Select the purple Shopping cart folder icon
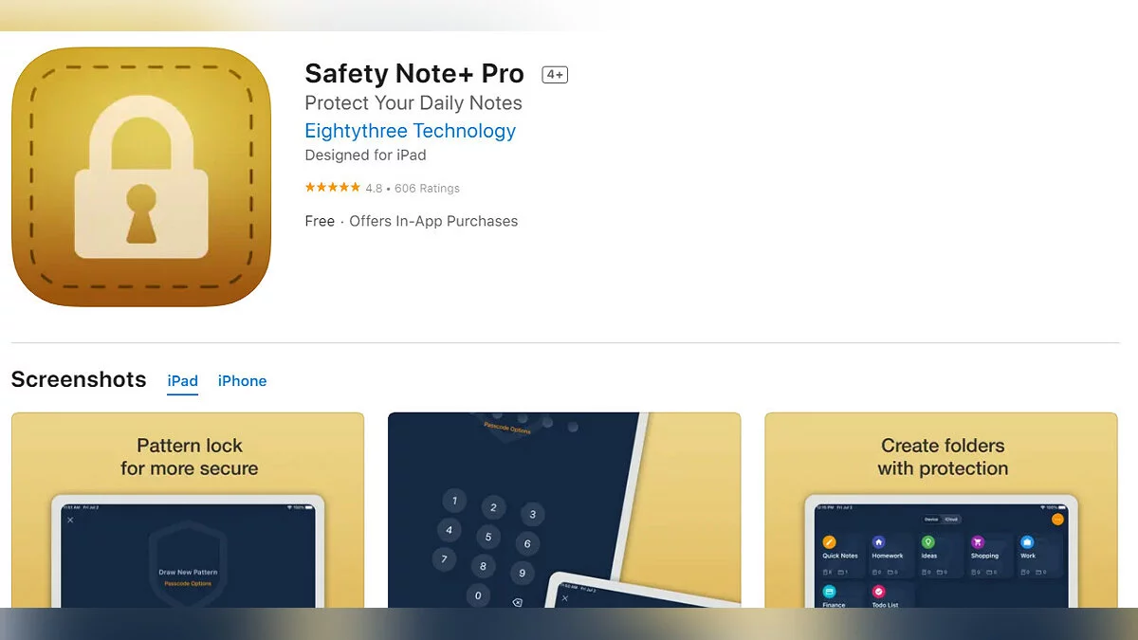1138x640 pixels. click(x=978, y=542)
